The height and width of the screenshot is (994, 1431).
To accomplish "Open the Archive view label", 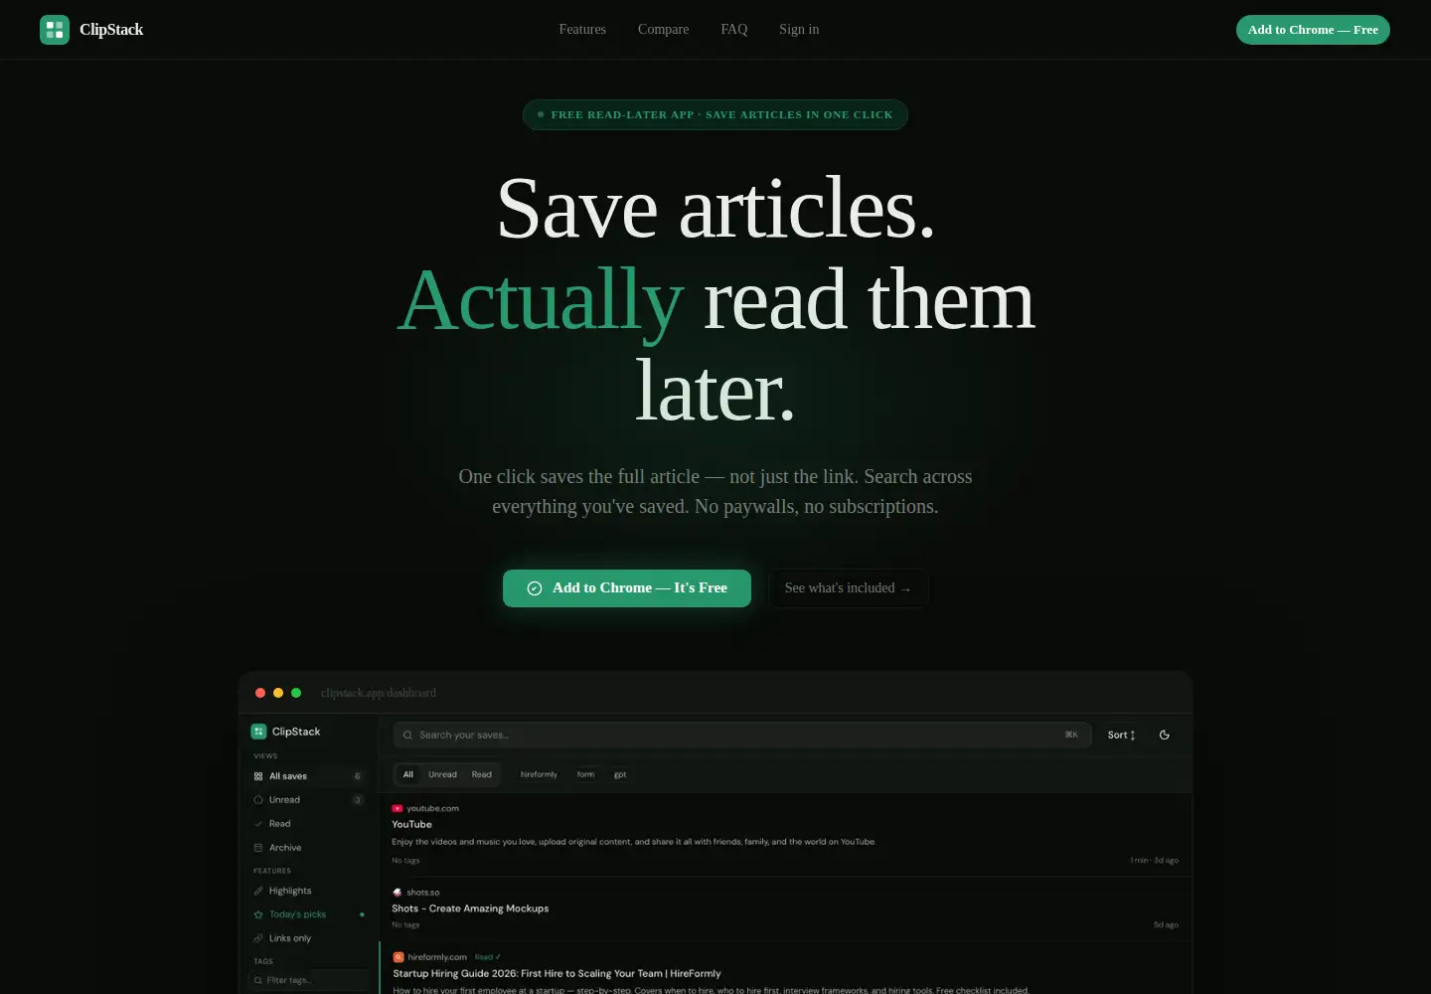I will tap(285, 848).
